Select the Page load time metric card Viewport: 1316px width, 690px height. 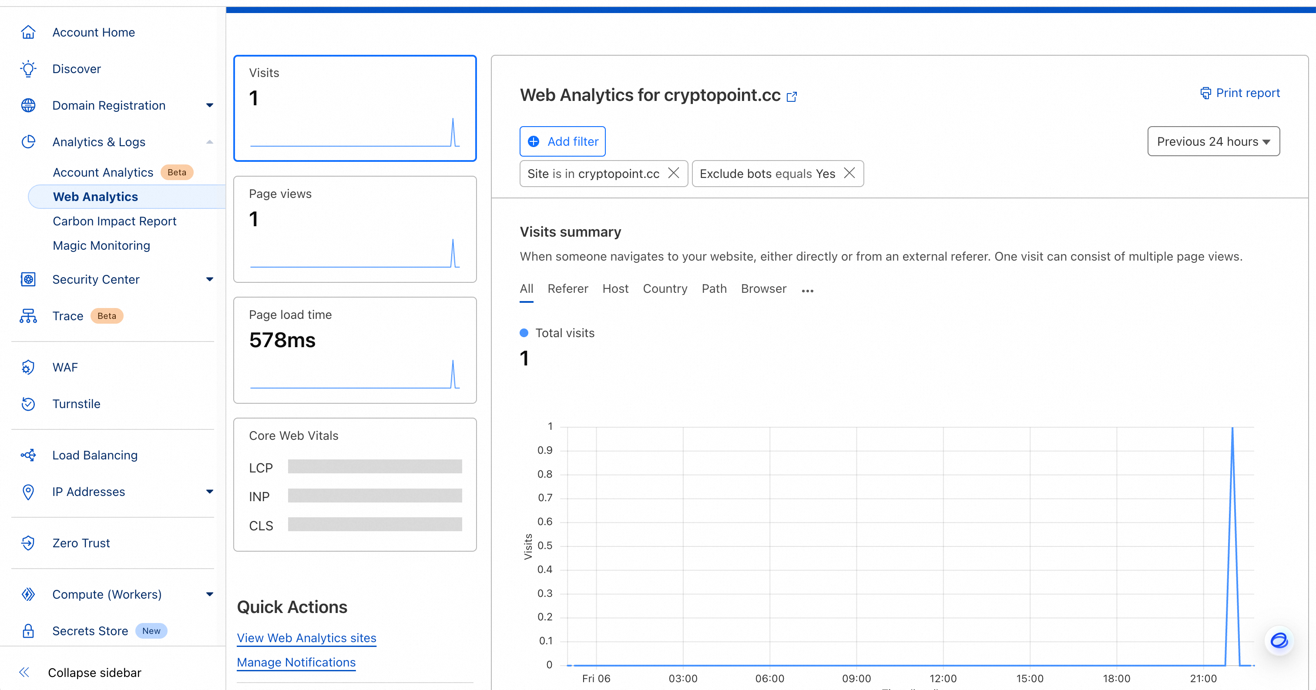click(355, 350)
